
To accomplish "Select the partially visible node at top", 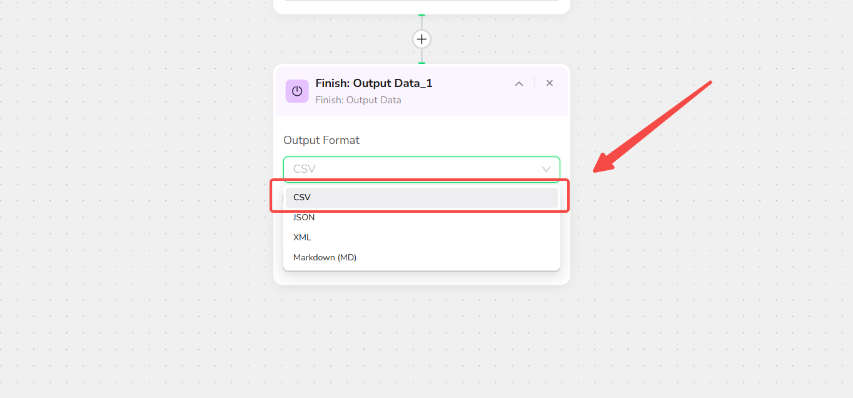I will [x=421, y=6].
